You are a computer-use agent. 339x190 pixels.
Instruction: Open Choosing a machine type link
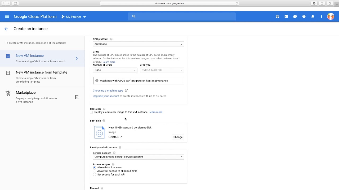108,91
